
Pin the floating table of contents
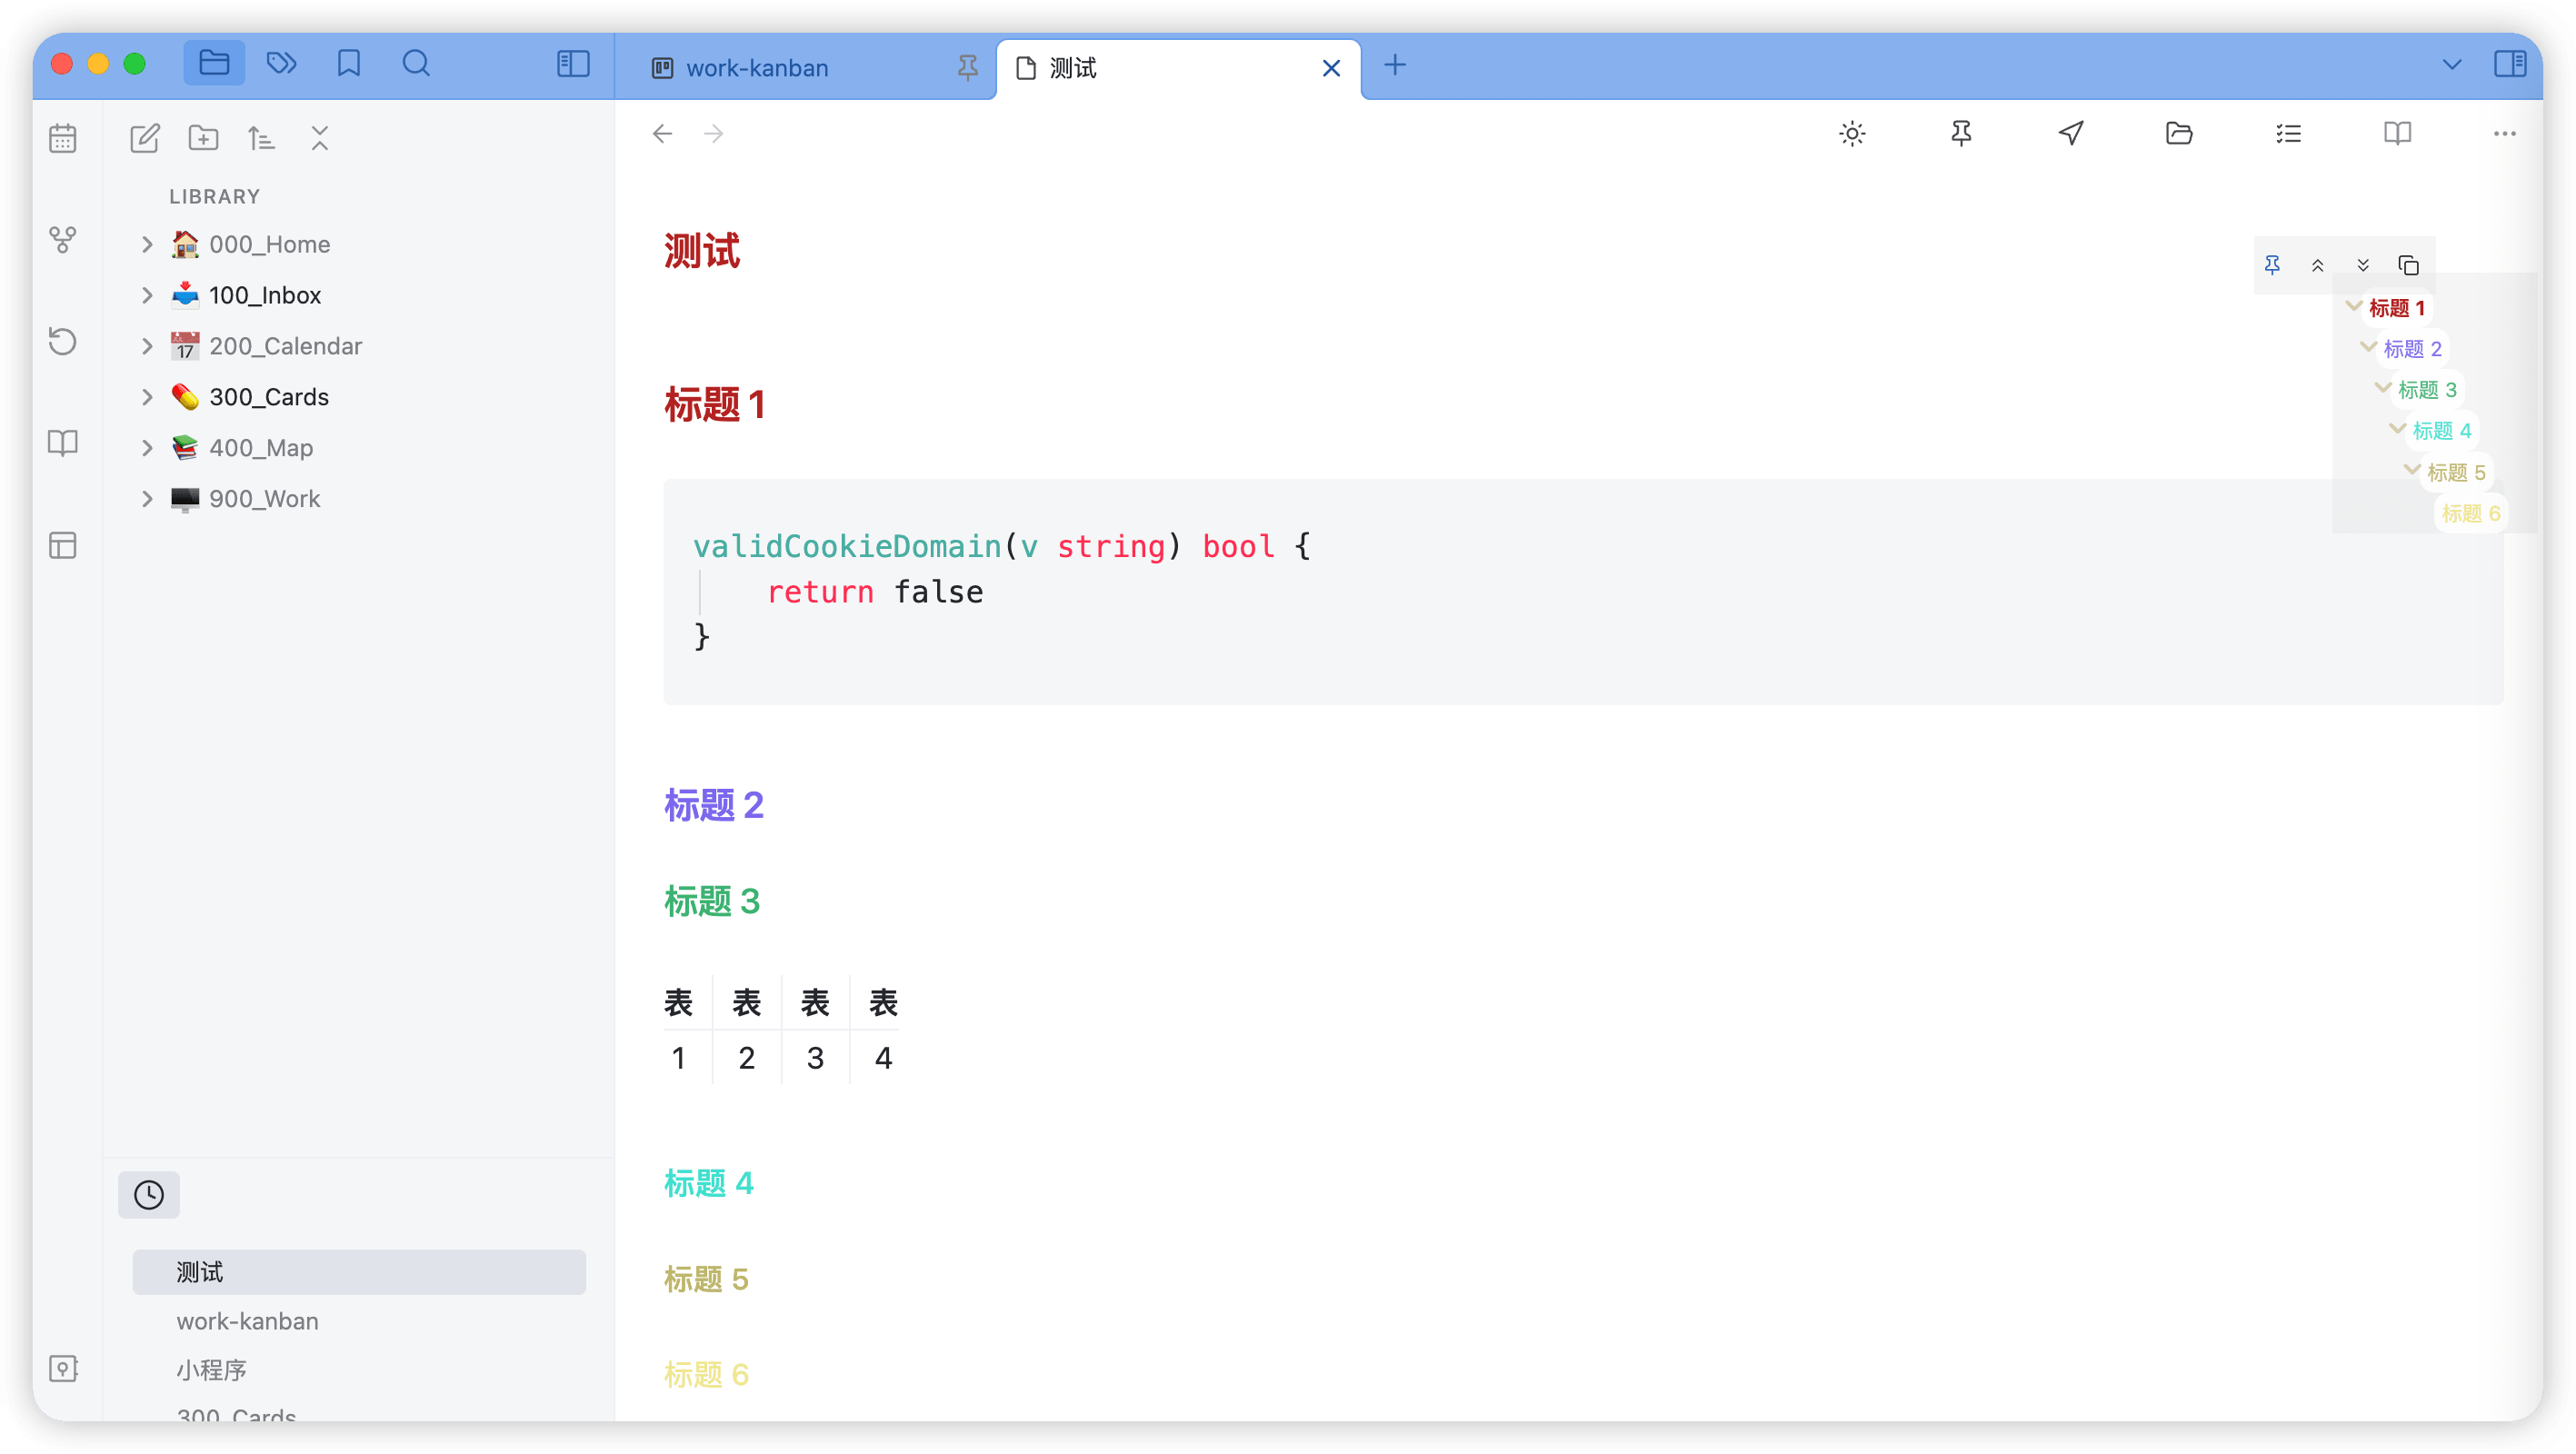coord(2272,265)
